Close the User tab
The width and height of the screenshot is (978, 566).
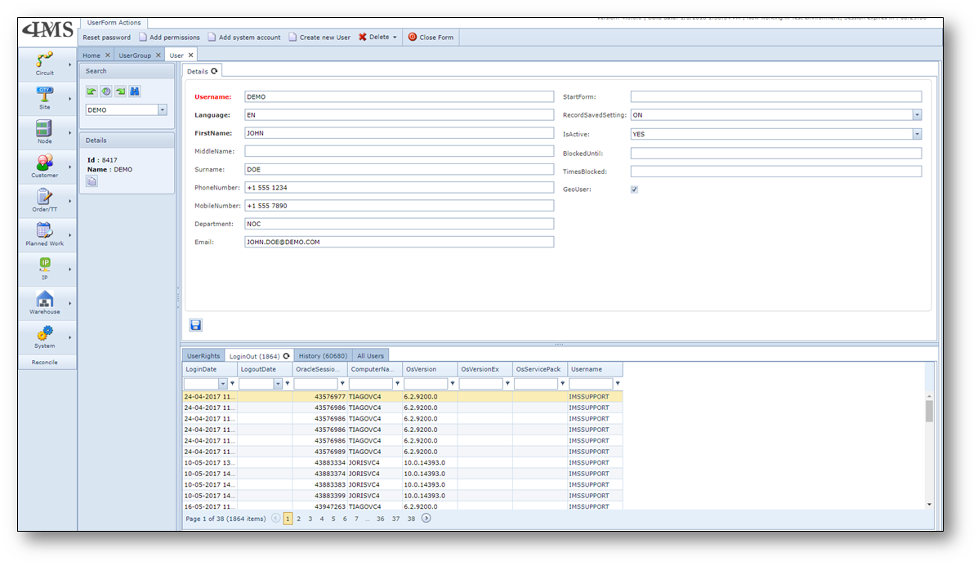tap(191, 56)
